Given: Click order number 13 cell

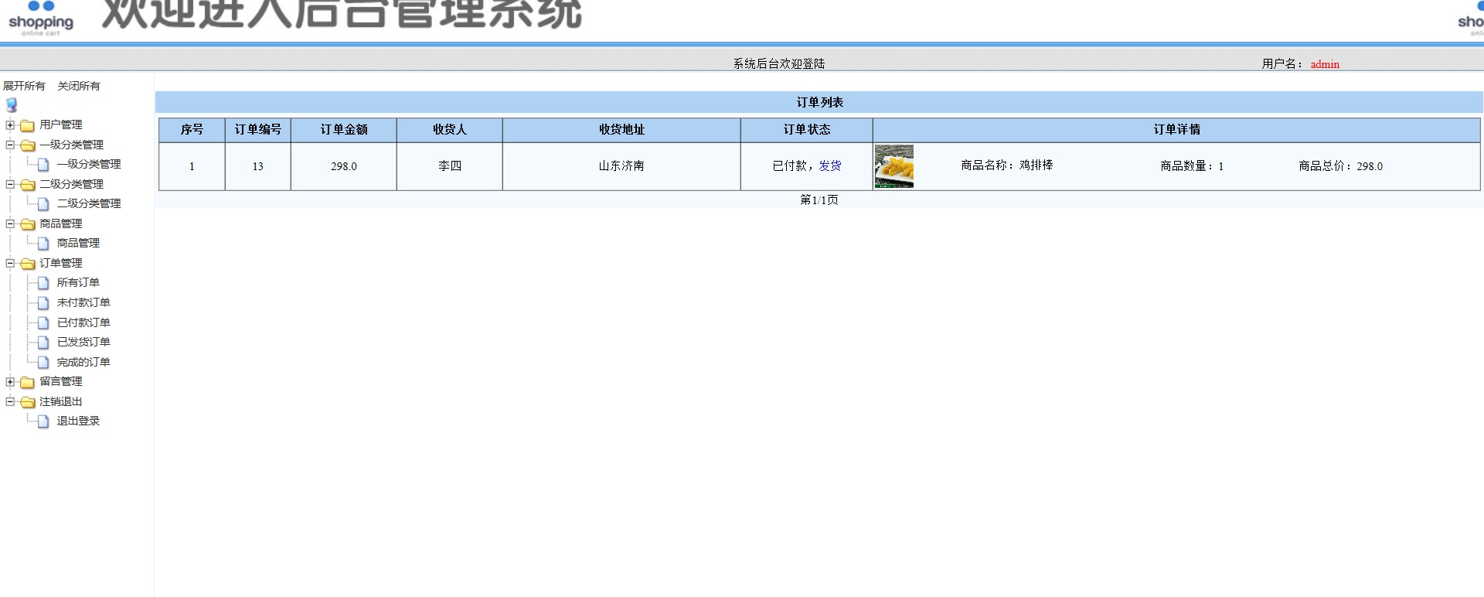Looking at the screenshot, I should coord(258,166).
